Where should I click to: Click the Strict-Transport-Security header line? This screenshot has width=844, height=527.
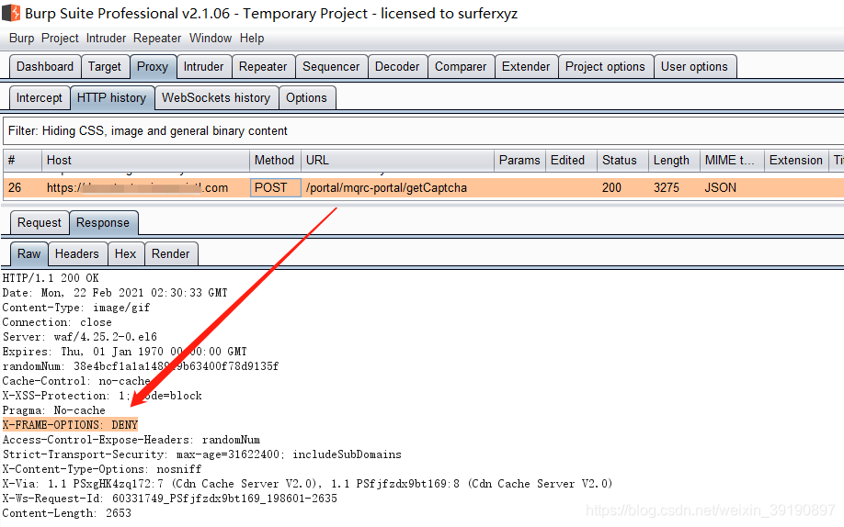[202, 454]
